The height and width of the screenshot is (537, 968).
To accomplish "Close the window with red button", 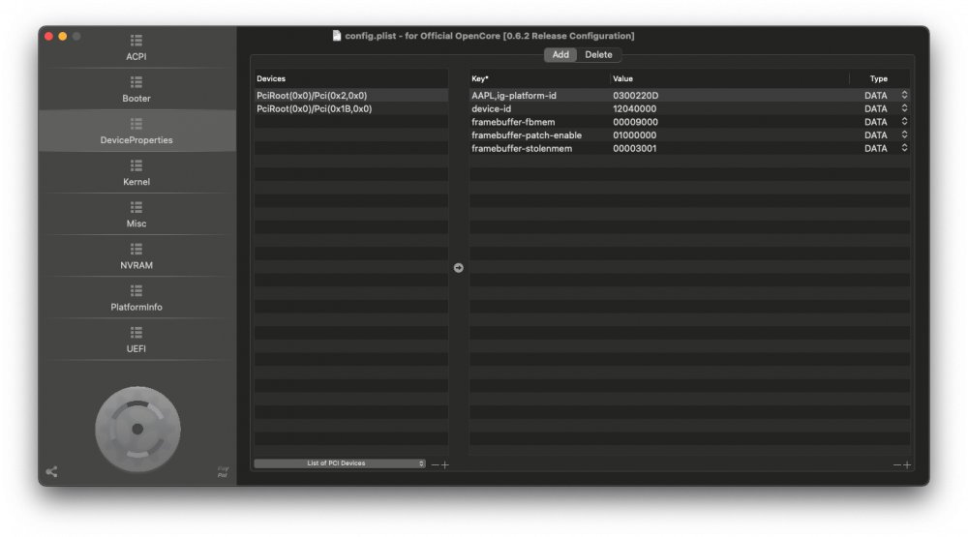I will coord(48,37).
